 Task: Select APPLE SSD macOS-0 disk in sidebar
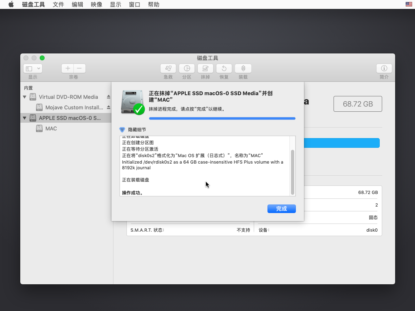(x=66, y=118)
